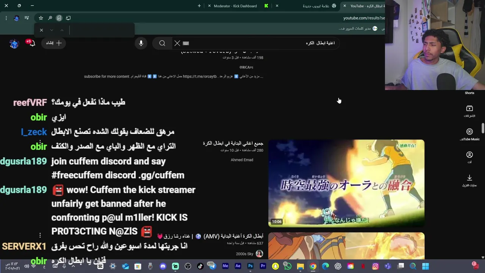Click the YouTube page vertical scrollbar

coord(483,128)
